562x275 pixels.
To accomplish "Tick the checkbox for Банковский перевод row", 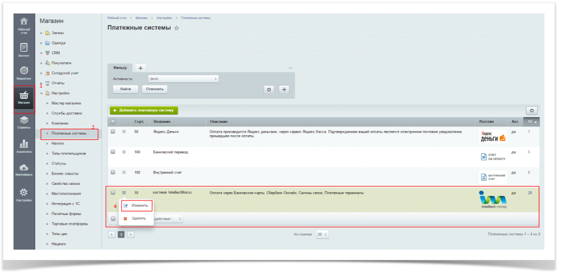I will tap(113, 152).
